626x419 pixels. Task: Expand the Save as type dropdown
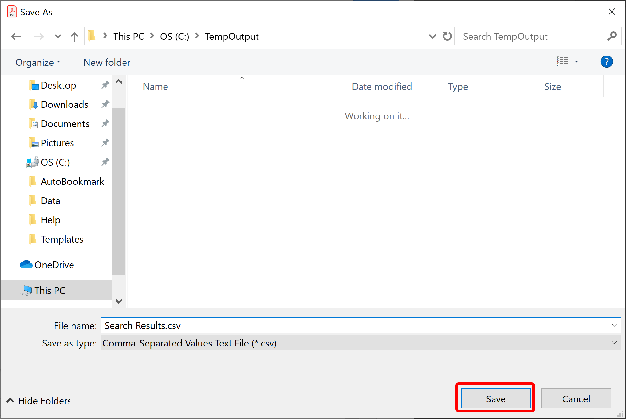(x=614, y=343)
